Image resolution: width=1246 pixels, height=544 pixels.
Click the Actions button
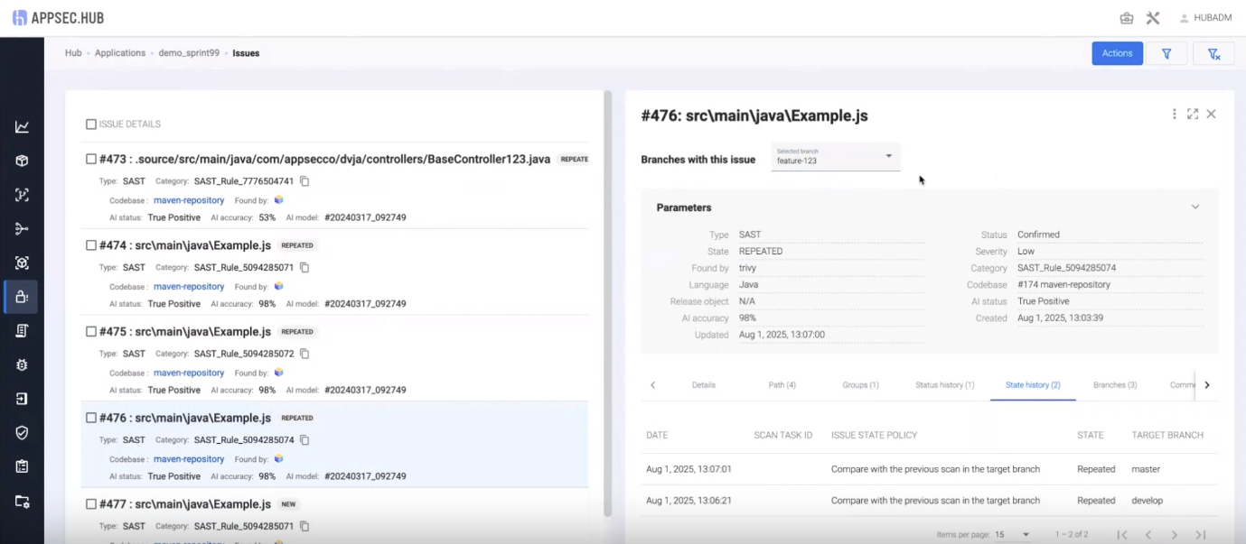coord(1116,53)
